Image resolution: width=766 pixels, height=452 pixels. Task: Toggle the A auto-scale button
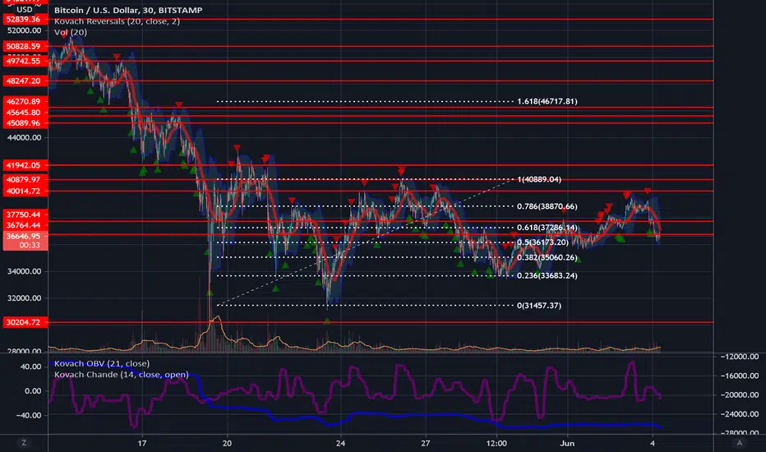pyautogui.click(x=739, y=443)
